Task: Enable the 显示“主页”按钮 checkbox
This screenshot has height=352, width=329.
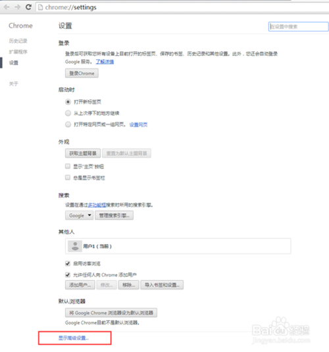Action: click(x=68, y=166)
